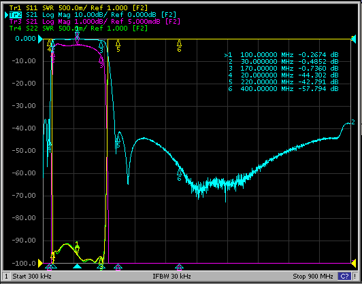This screenshot has width=362, height=284.
Task: Click the active marker triangle on frequency axis
Action: tap(77, 266)
